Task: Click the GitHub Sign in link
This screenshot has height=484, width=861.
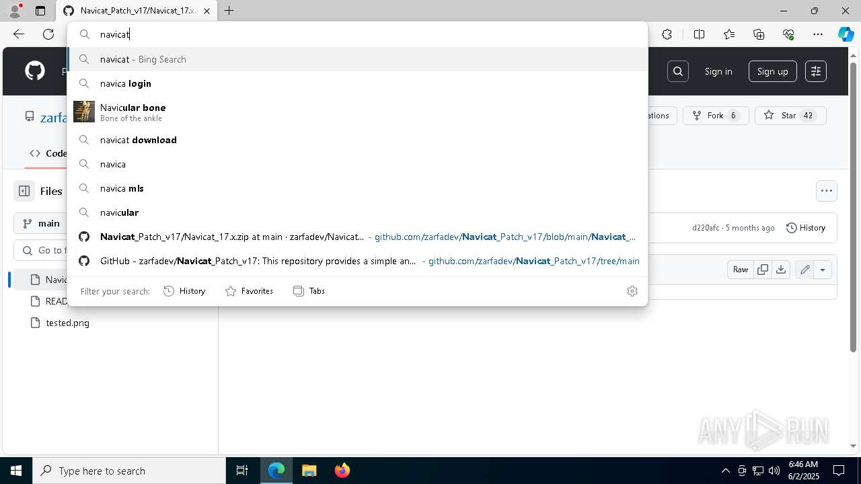Action: coord(718,71)
